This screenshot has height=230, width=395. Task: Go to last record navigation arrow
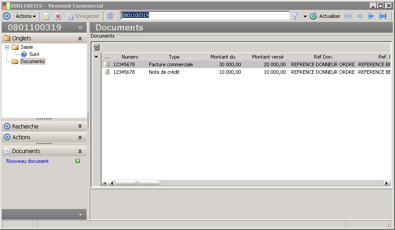tap(382, 16)
